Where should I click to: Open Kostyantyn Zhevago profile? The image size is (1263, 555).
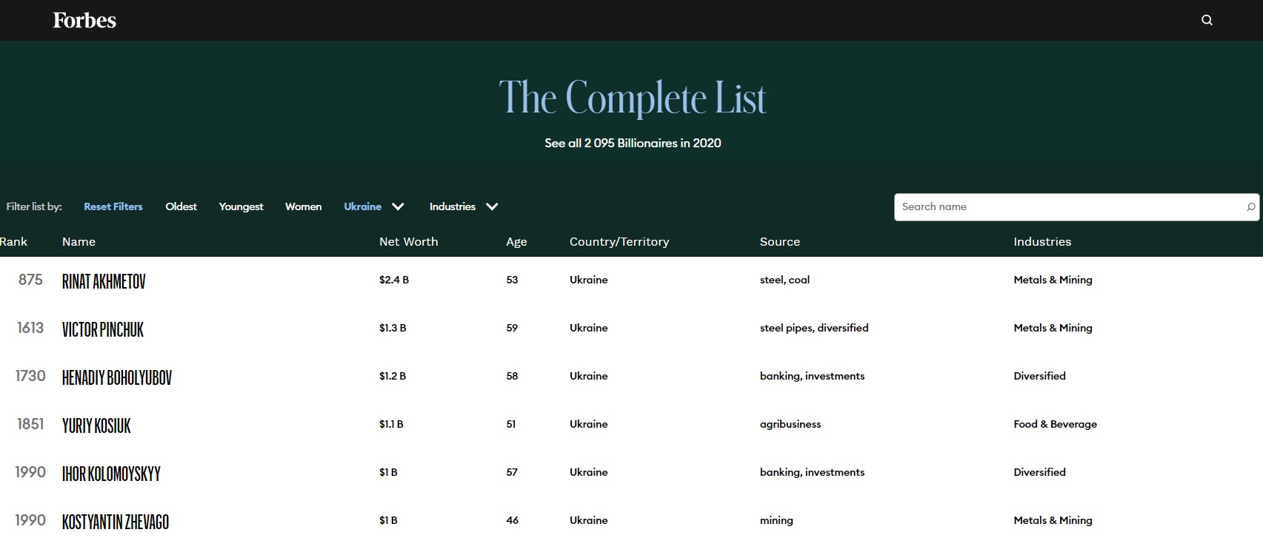coord(116,522)
